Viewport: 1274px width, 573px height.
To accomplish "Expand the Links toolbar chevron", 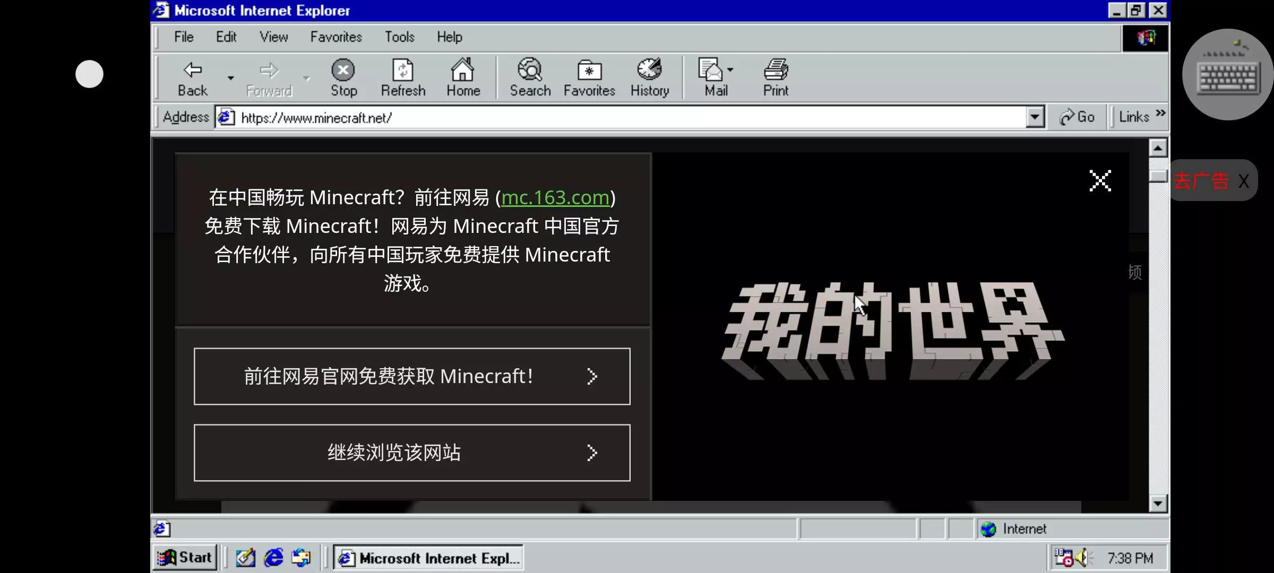I will [1160, 113].
